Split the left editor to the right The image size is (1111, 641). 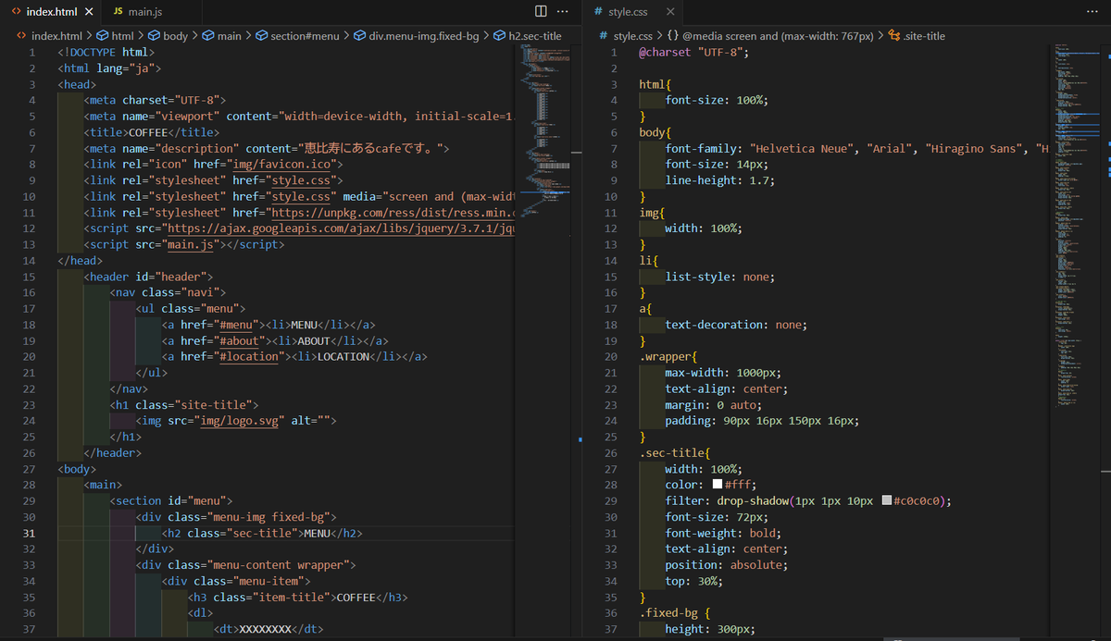[541, 11]
